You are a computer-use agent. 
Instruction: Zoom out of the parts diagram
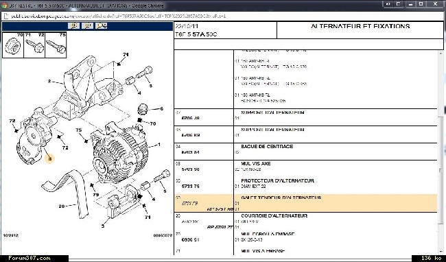click(87, 26)
